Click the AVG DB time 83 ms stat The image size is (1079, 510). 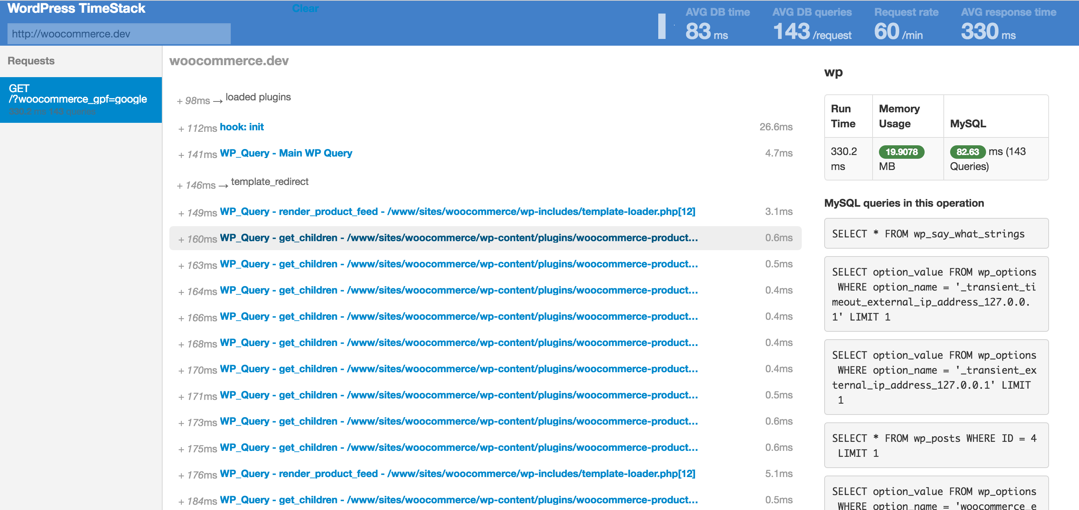pyautogui.click(x=717, y=24)
